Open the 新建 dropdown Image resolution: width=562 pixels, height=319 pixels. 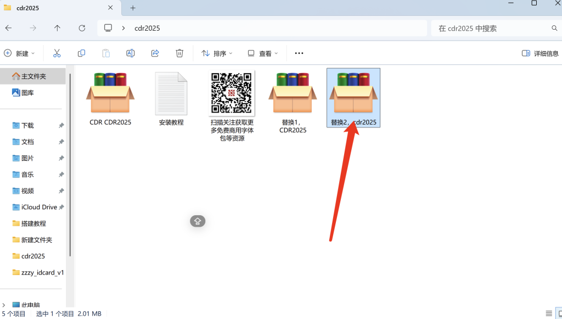pos(19,53)
